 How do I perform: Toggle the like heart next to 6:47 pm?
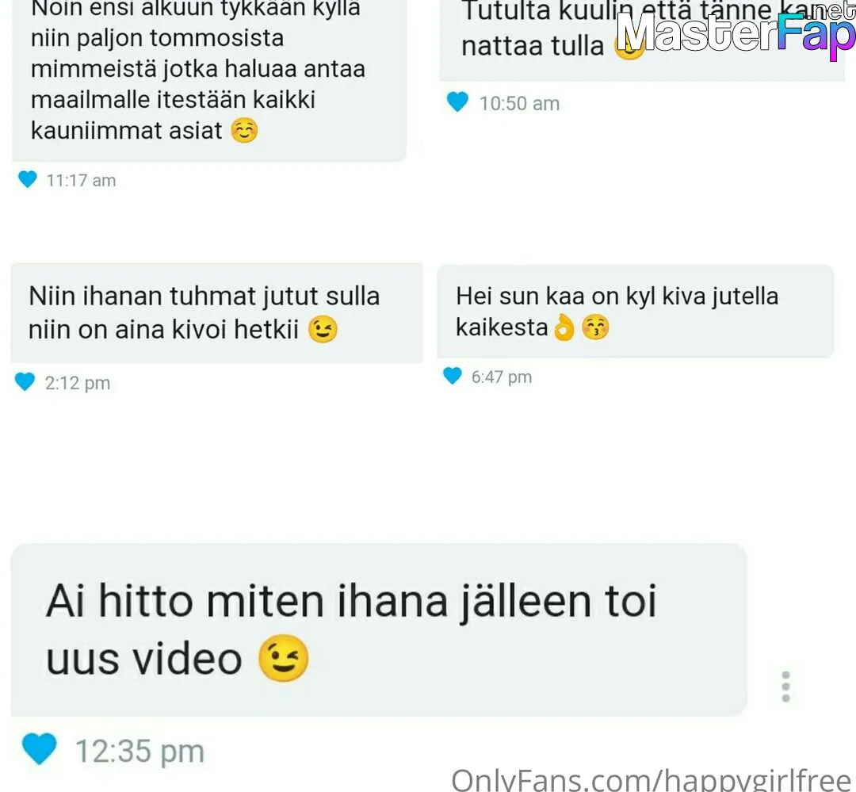[x=452, y=376]
